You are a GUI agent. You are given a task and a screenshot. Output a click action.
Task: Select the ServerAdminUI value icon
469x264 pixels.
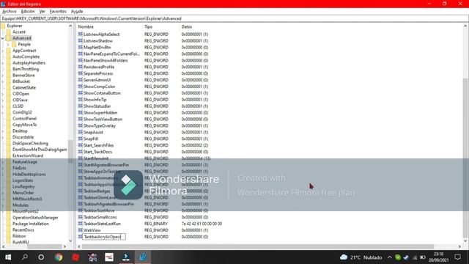(x=80, y=80)
